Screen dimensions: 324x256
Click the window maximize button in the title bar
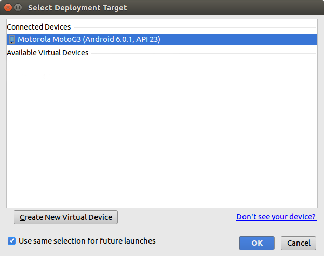18,8
